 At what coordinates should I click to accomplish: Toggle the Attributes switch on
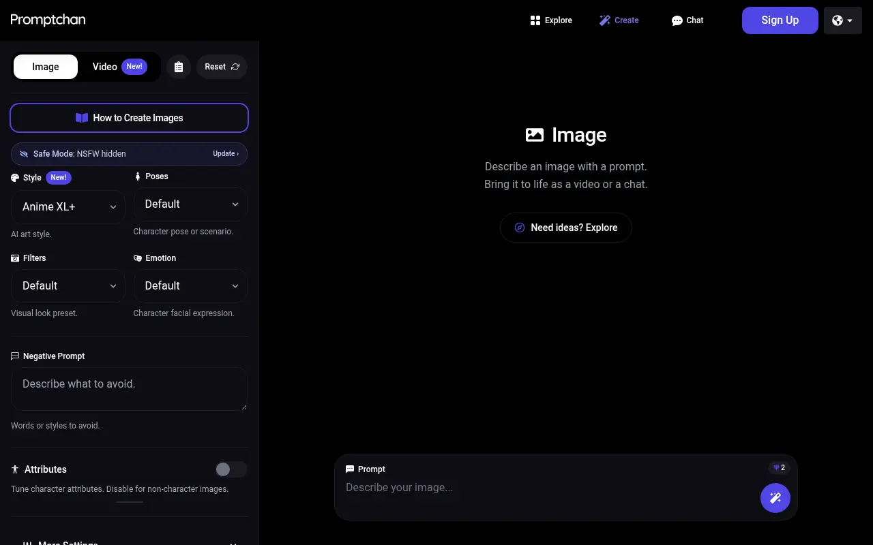click(231, 469)
